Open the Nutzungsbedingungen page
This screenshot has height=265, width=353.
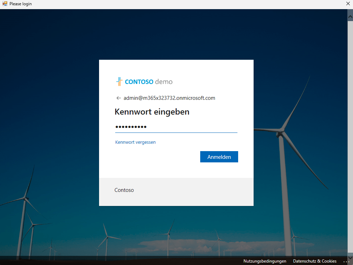[264, 261]
